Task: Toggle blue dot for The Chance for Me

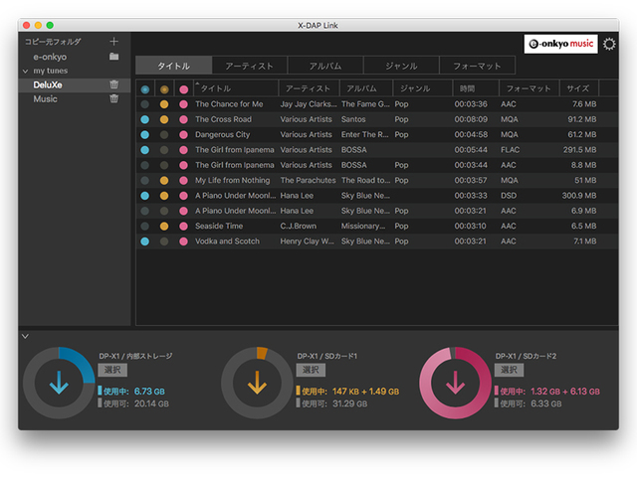Action: [145, 104]
